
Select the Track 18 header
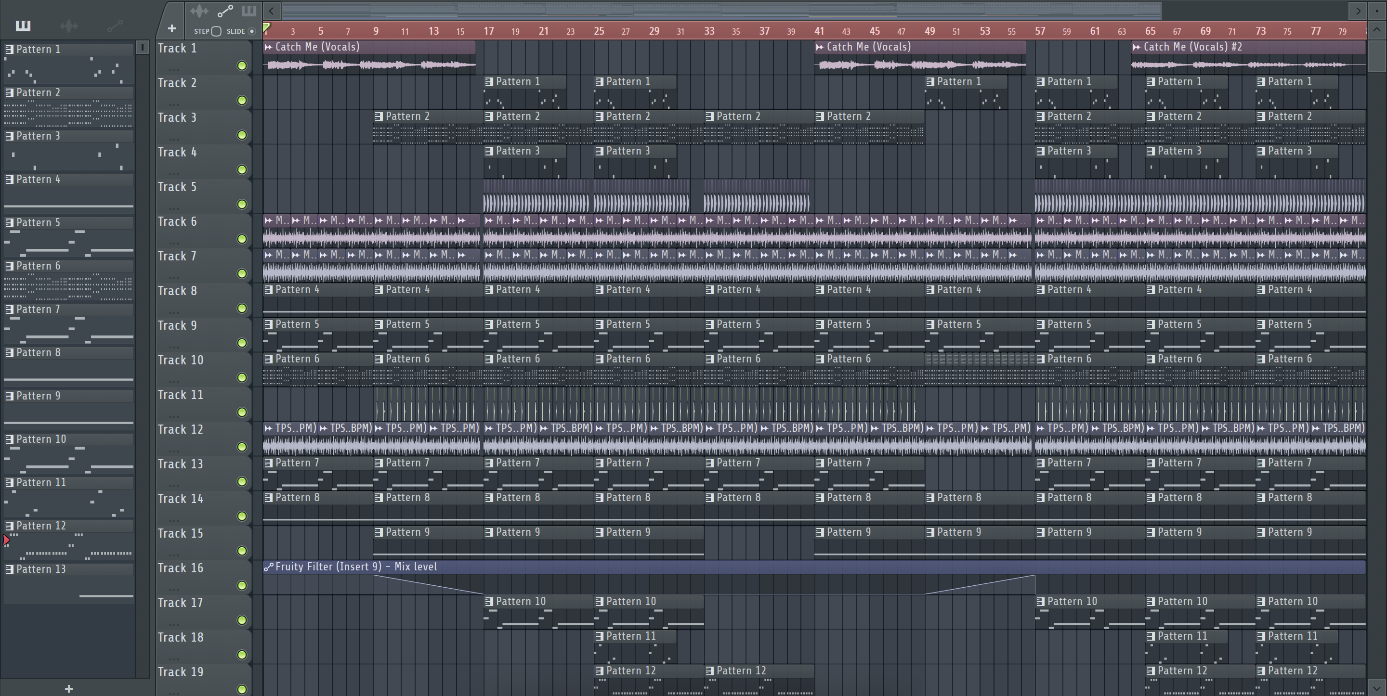tap(204, 646)
